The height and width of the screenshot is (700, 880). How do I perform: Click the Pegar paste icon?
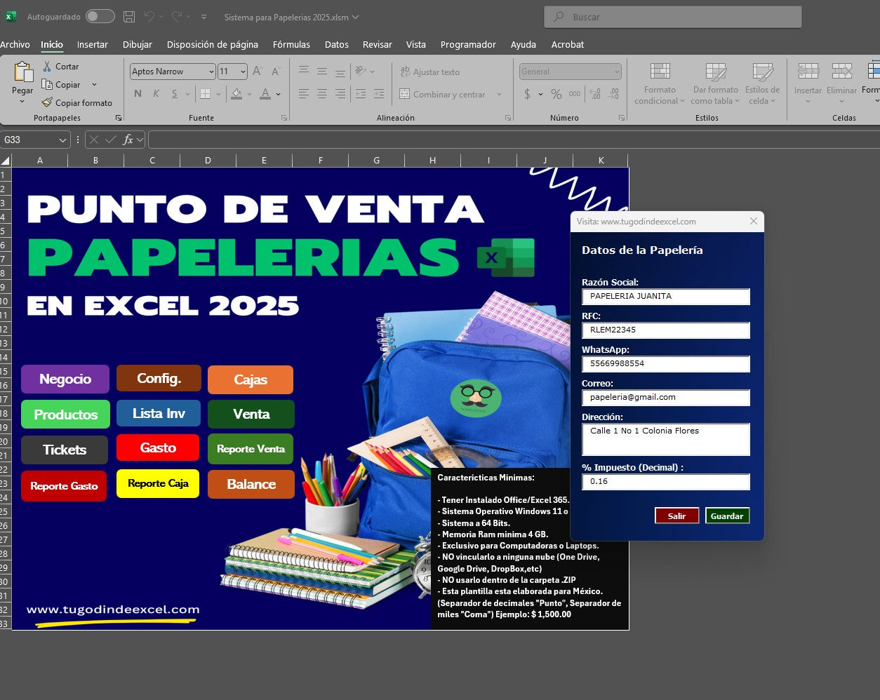pos(22,72)
